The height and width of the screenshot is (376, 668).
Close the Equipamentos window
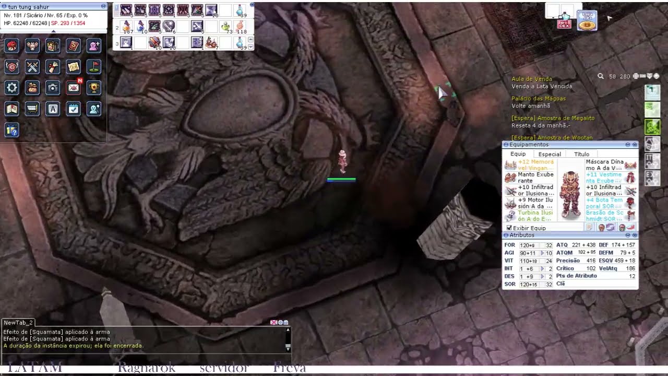635,145
